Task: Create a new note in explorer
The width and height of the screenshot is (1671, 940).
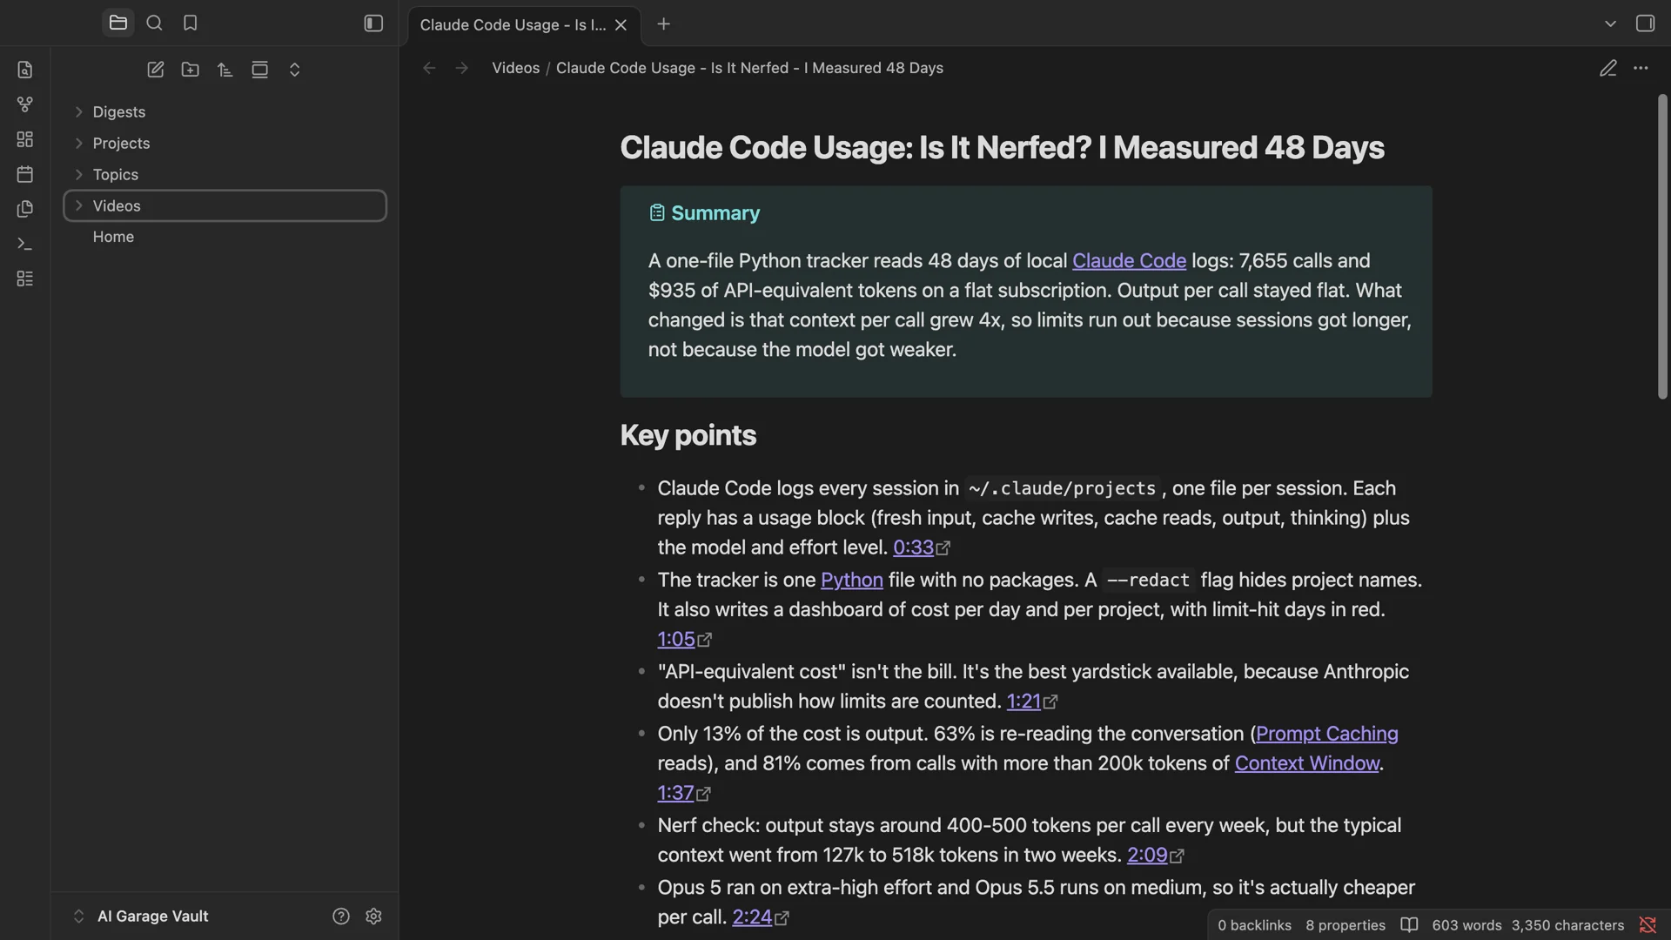Action: [156, 70]
